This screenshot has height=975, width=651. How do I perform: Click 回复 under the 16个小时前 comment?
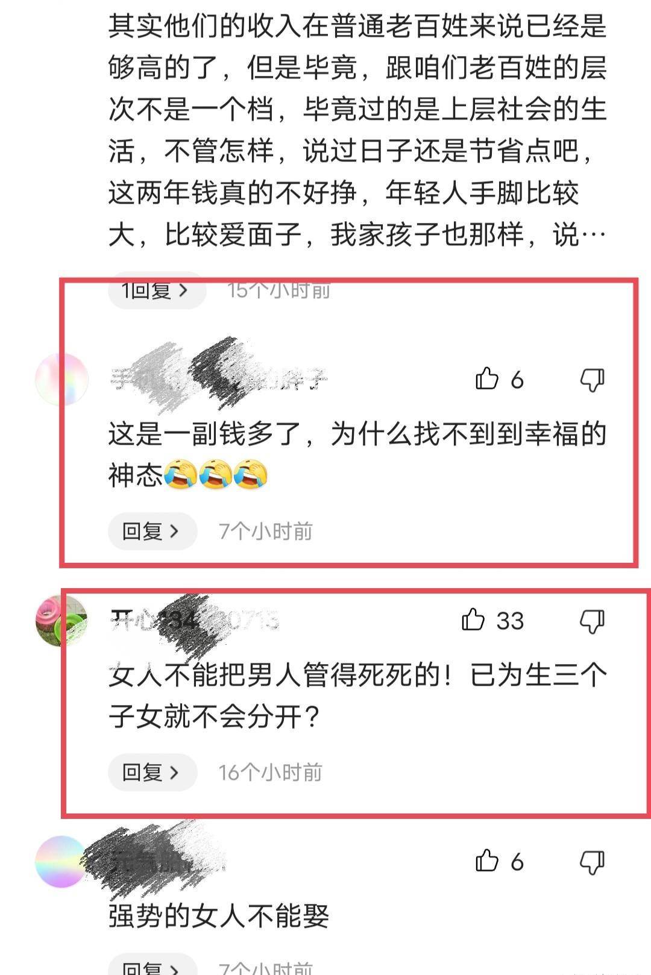[153, 772]
